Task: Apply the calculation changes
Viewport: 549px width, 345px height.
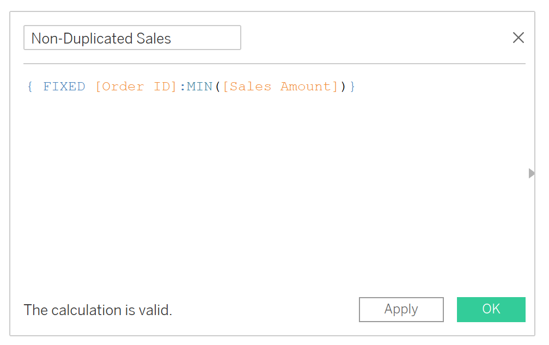Action: 401,309
